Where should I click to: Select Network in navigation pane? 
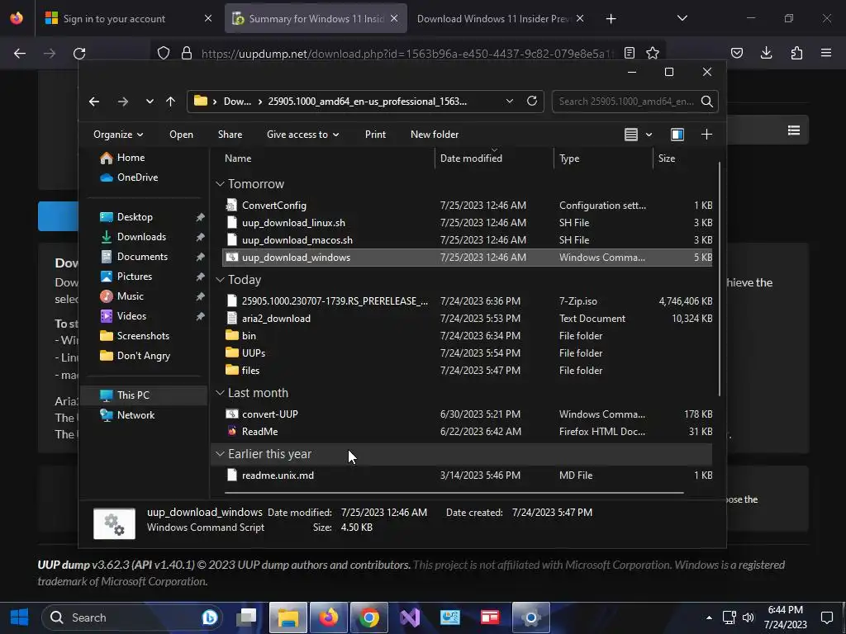pyautogui.click(x=135, y=415)
